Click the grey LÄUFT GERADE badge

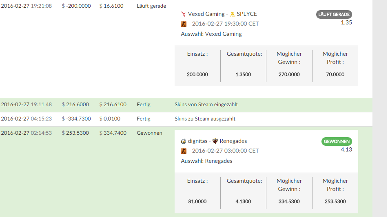click(334, 14)
